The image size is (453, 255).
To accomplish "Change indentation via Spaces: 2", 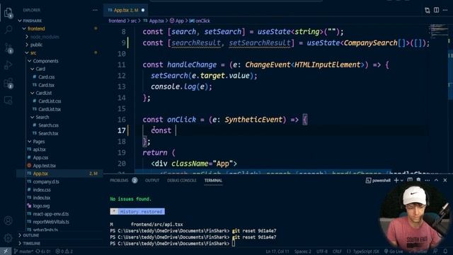I will (x=302, y=251).
